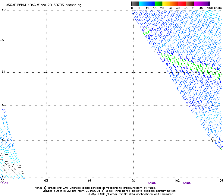This screenshot has height=196, width=223.
Task: Click the gray 0-5 knots color swatch
Action: 135,4
